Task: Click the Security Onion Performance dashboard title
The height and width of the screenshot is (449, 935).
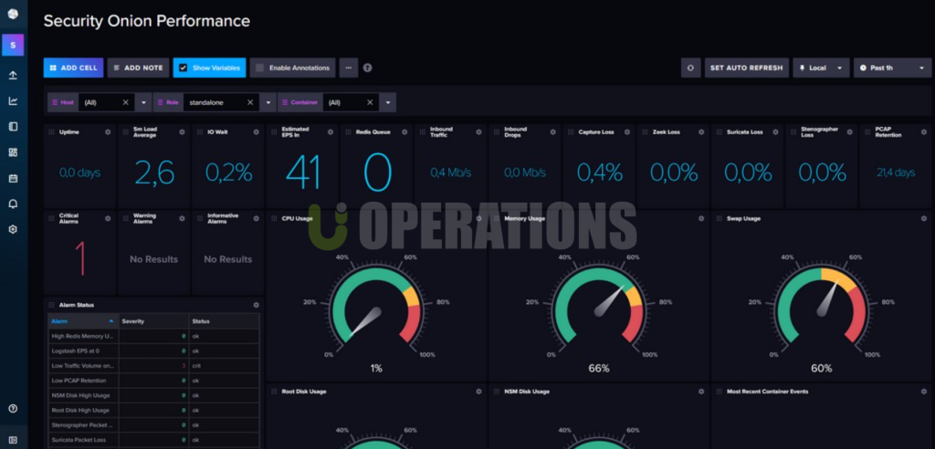Action: (x=147, y=21)
